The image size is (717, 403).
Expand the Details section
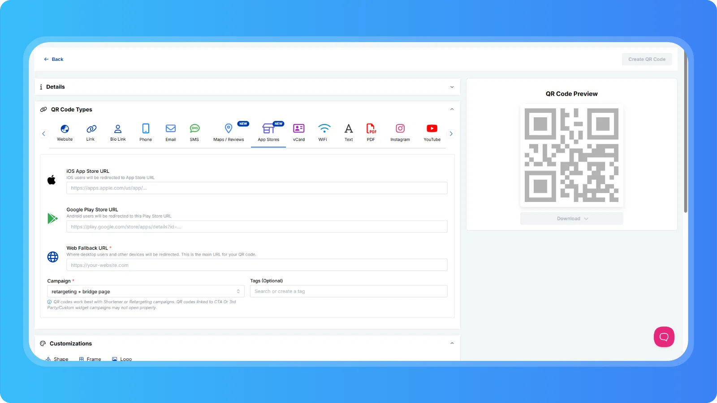(x=247, y=87)
